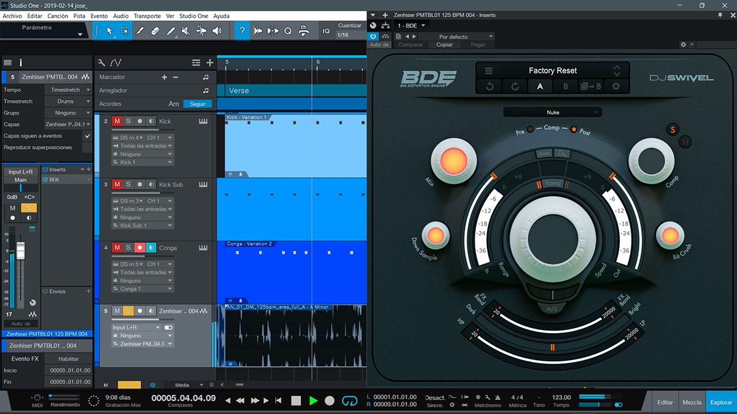The image size is (737, 414).
Task: Pick the Eraser tool
Action: (155, 31)
